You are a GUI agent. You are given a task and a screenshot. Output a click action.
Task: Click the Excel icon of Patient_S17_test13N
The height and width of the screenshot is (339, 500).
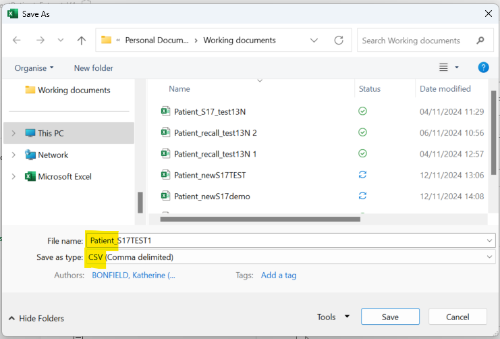tap(165, 111)
